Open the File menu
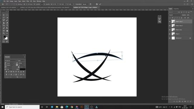Viewport: 194px width, 109px height. click(x=4, y=1)
